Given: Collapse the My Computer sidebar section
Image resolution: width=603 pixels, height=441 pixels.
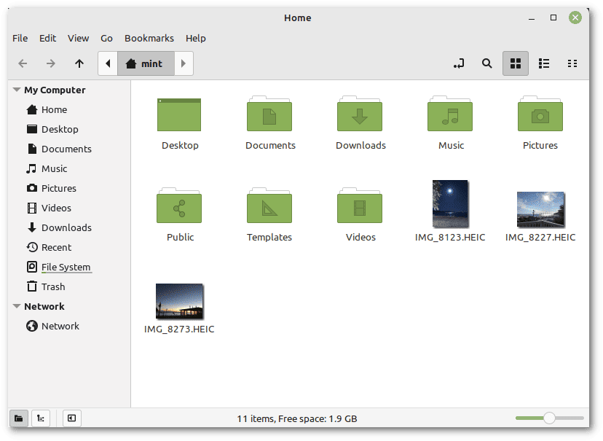Looking at the screenshot, I should [17, 90].
